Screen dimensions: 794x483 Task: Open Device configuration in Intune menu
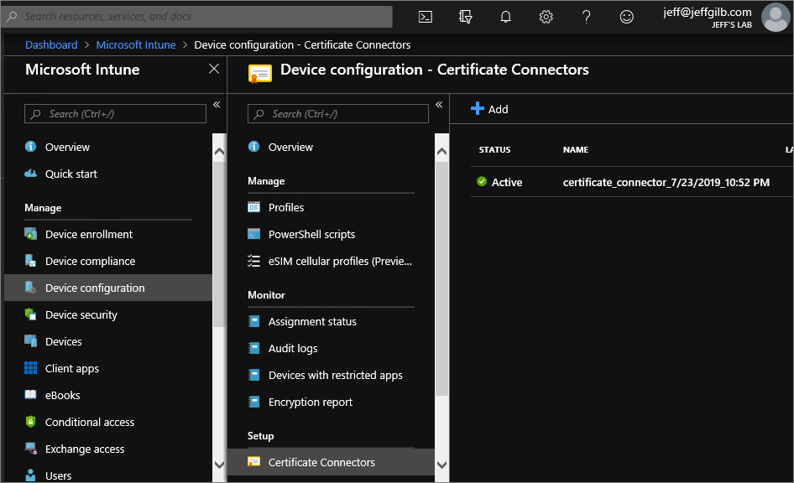pyautogui.click(x=108, y=288)
